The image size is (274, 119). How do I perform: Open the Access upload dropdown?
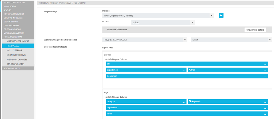(163, 22)
